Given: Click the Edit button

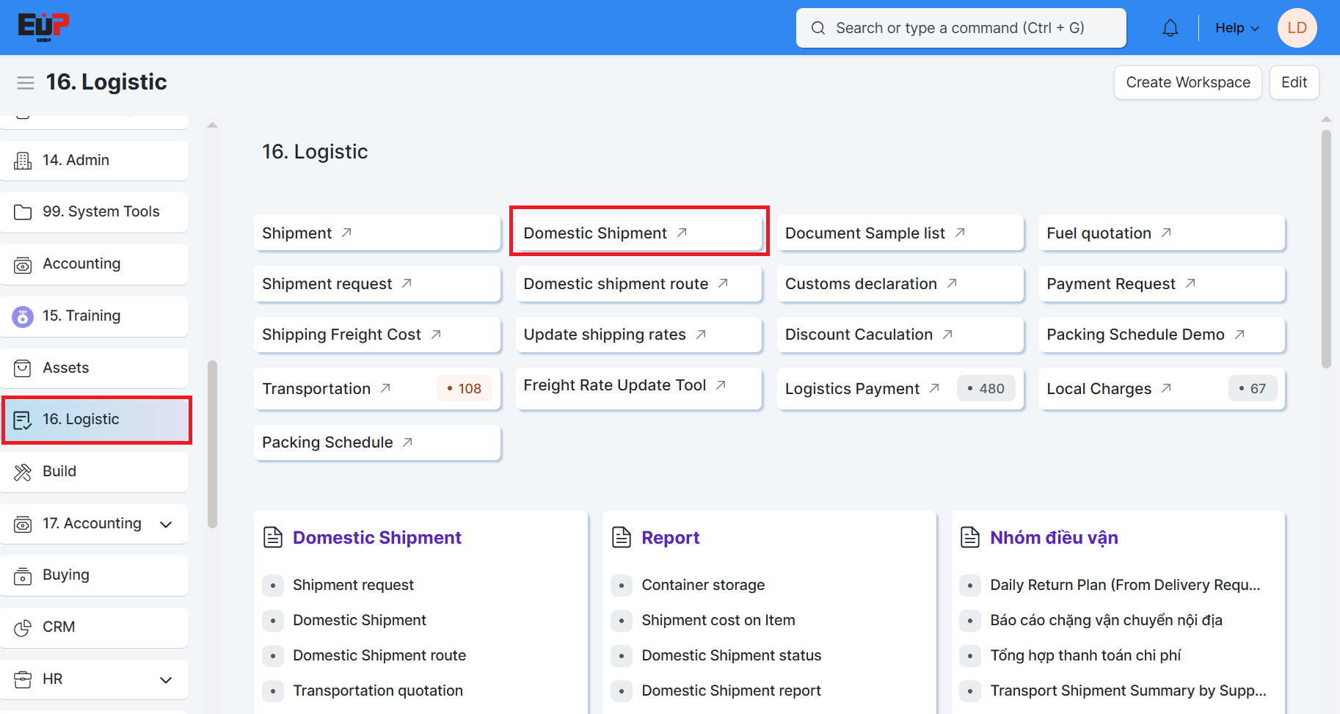Looking at the screenshot, I should pos(1294,82).
